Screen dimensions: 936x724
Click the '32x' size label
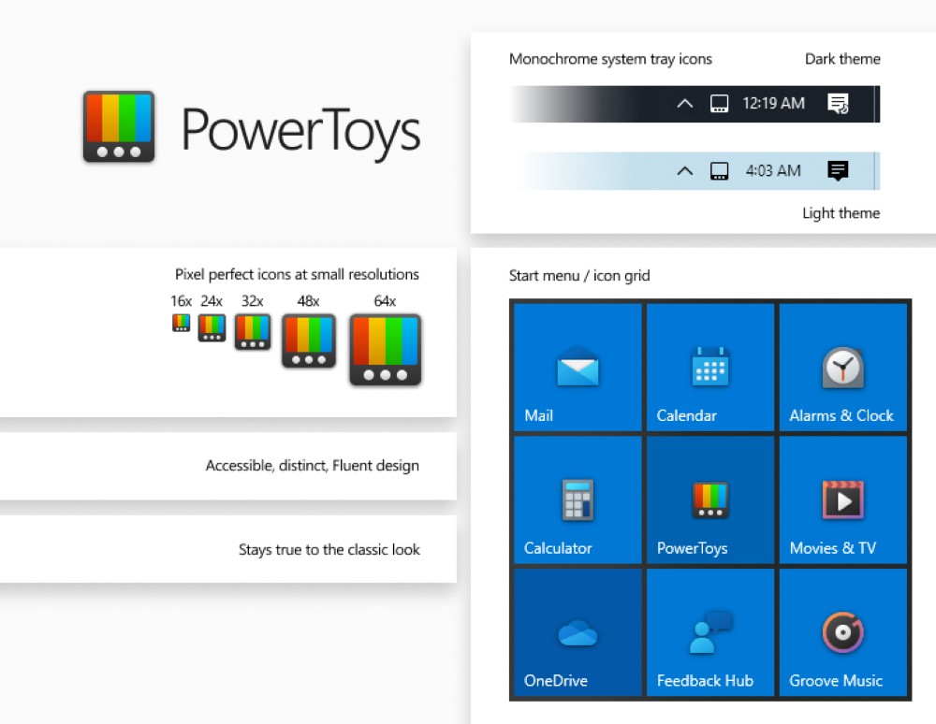point(252,300)
